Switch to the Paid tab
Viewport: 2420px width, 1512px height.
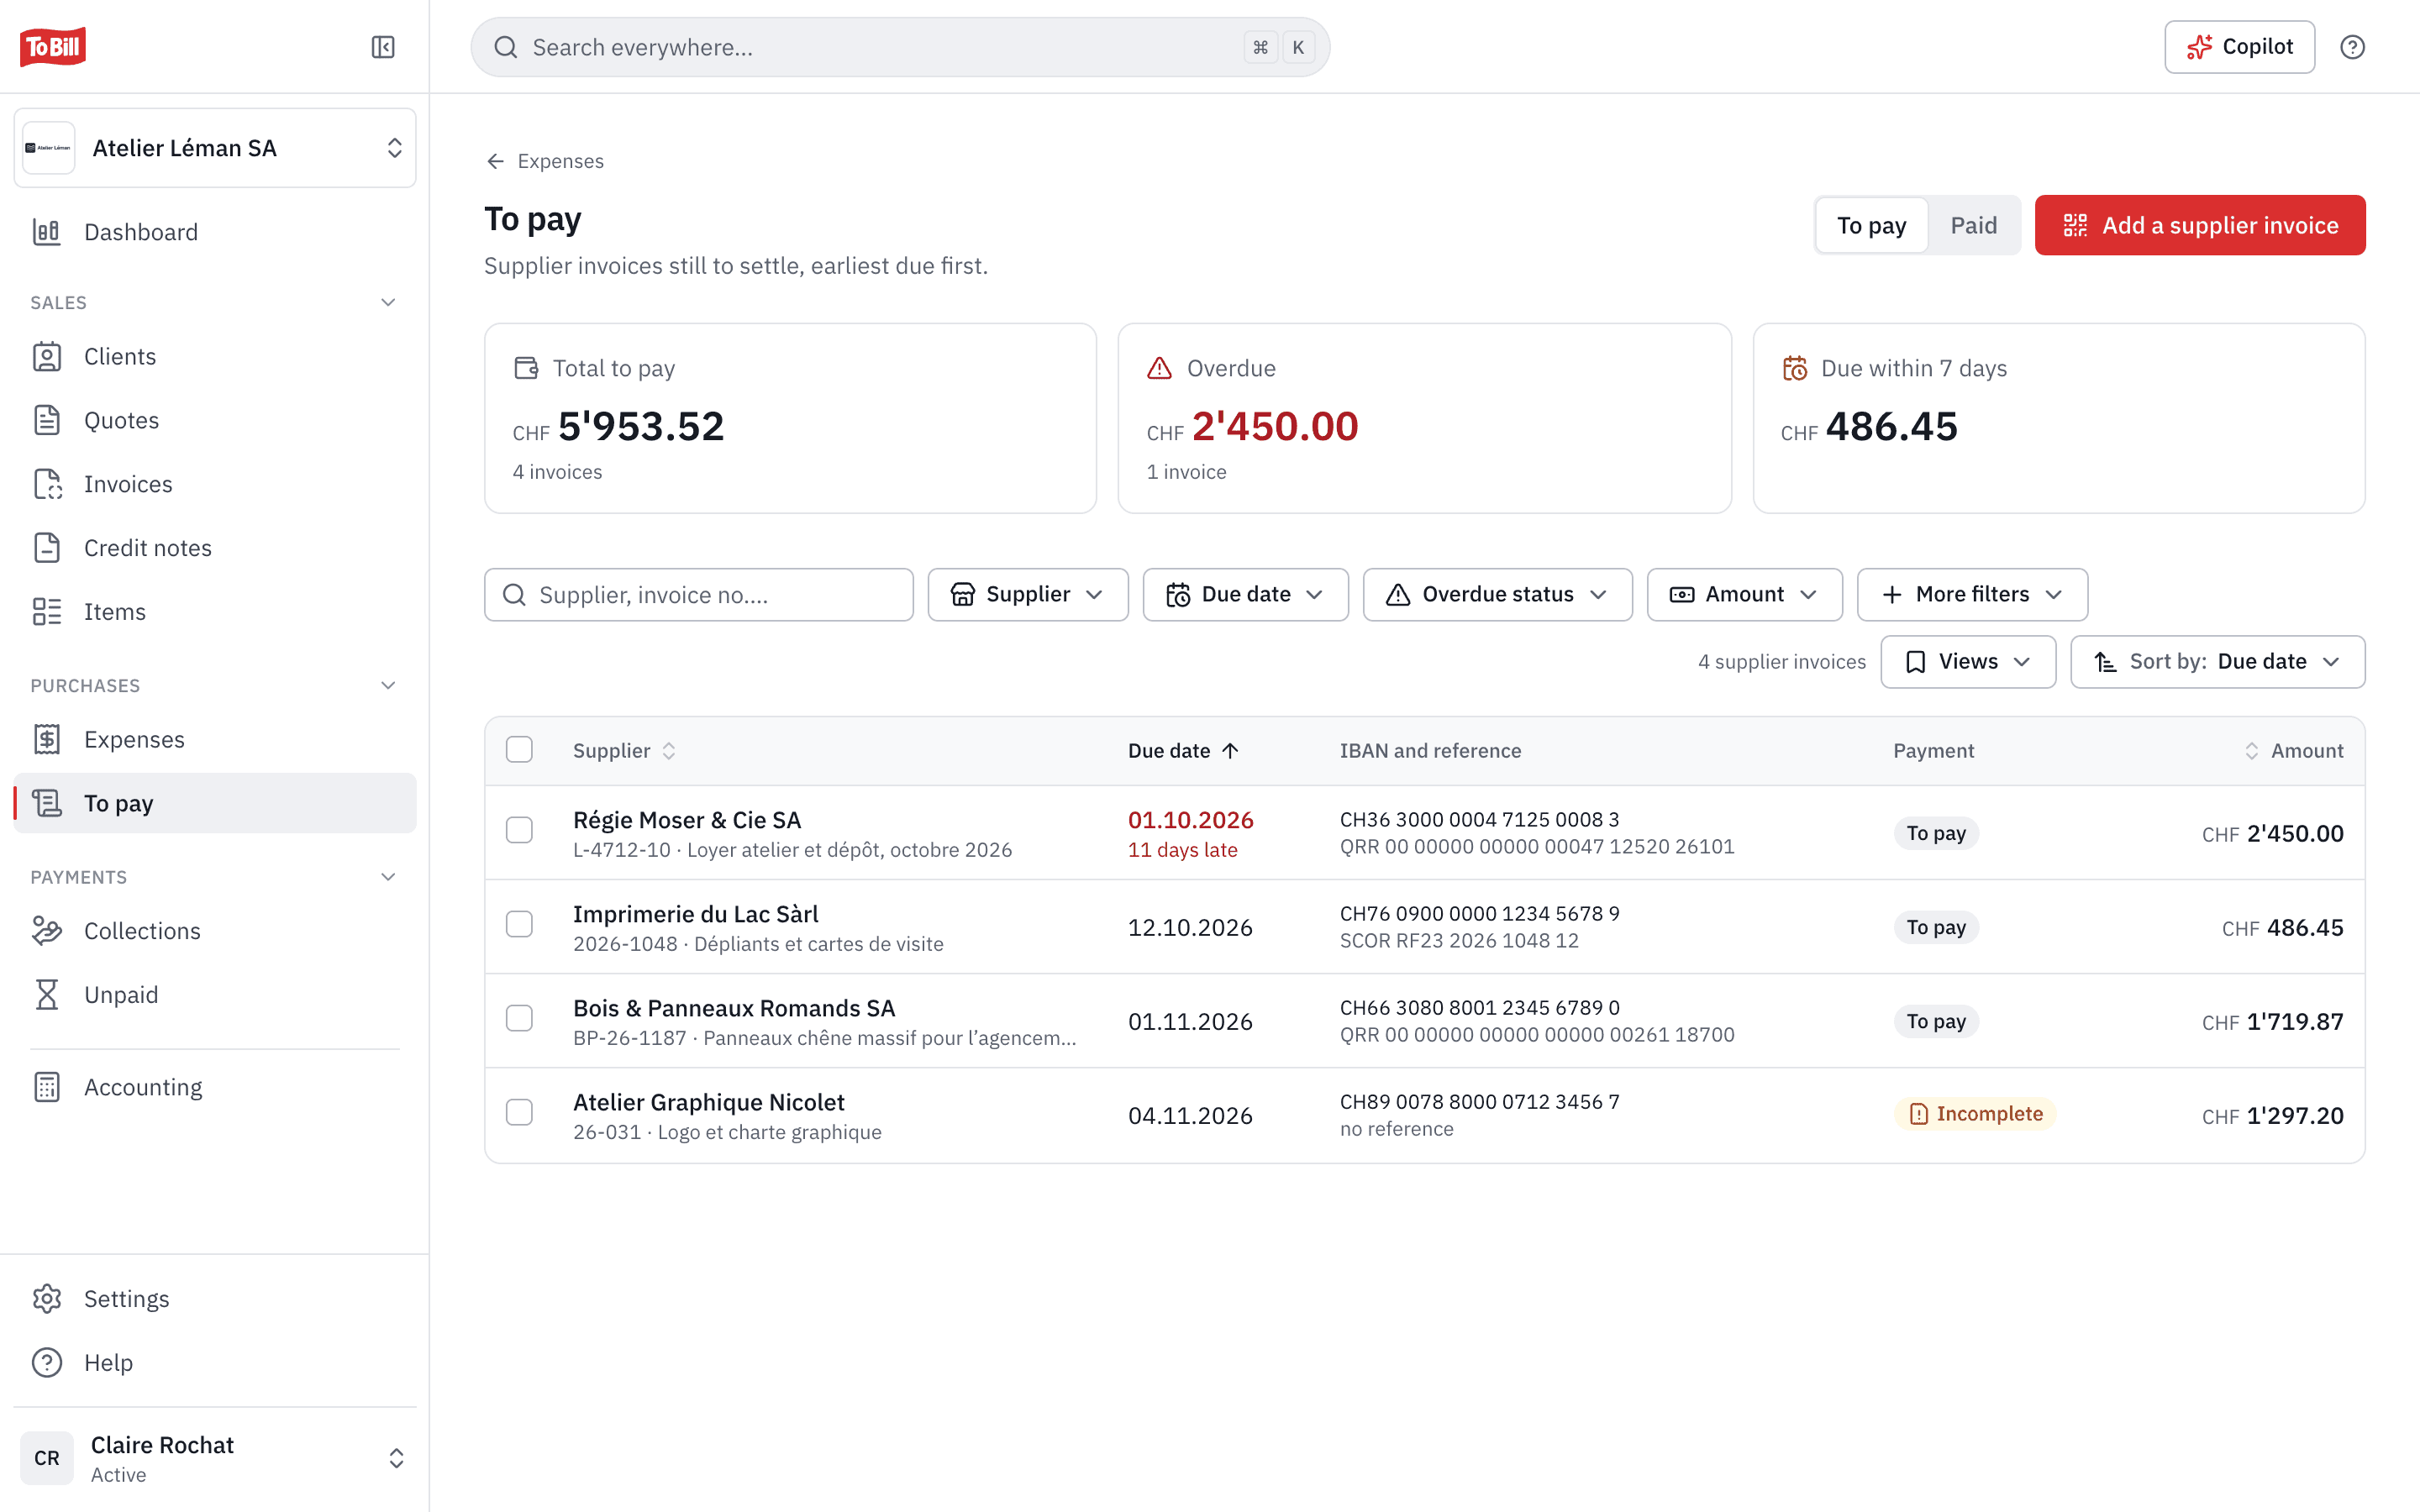point(1973,225)
